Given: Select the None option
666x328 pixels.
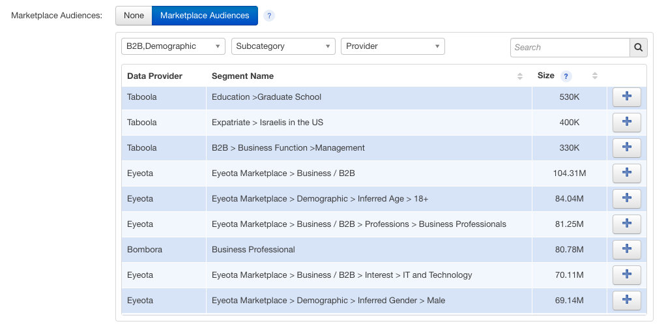Looking at the screenshot, I should (134, 16).
